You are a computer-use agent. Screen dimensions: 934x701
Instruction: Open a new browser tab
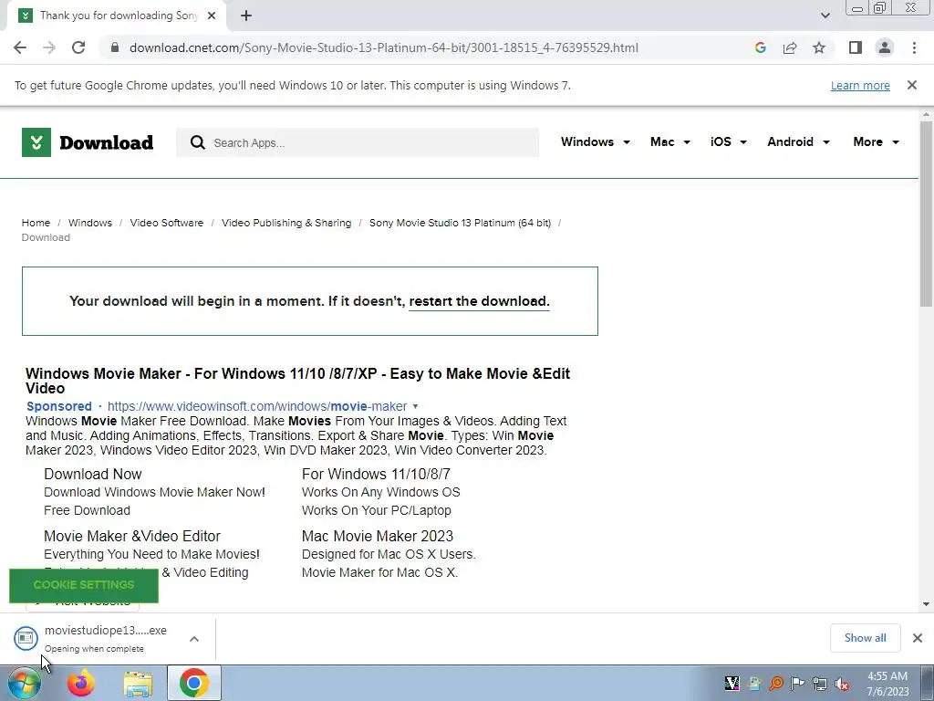(246, 16)
